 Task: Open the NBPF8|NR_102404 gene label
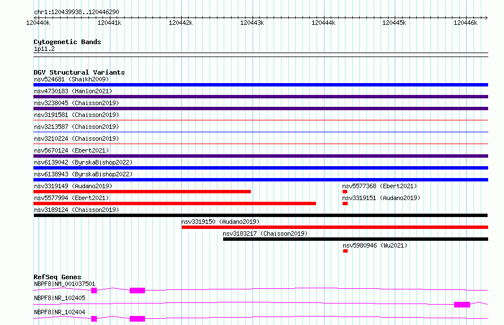[59, 312]
